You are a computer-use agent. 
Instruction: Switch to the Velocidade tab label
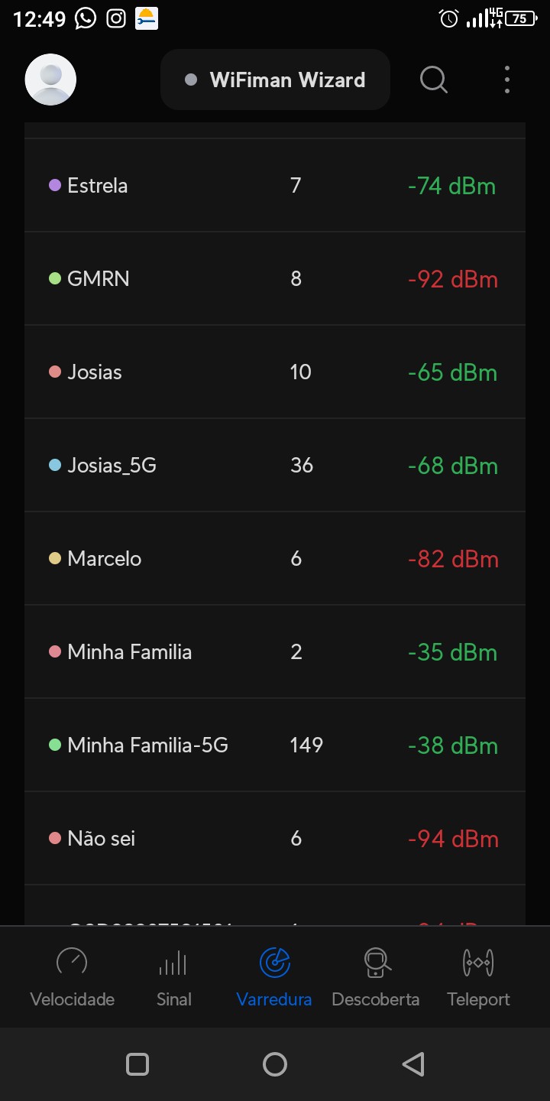coord(72,999)
